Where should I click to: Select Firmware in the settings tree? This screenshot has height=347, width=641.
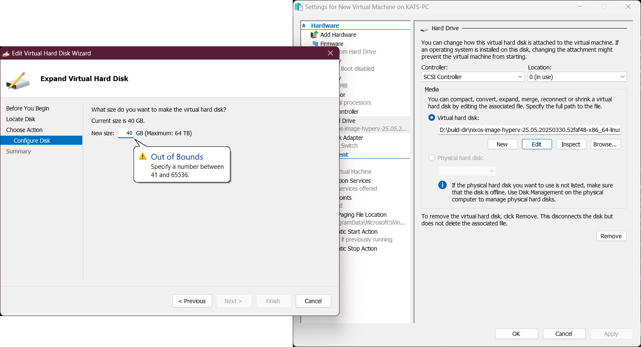pos(332,44)
